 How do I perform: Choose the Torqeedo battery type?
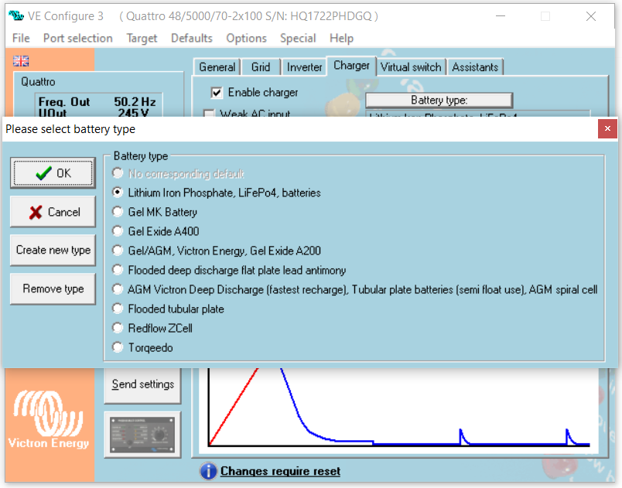tap(143, 348)
